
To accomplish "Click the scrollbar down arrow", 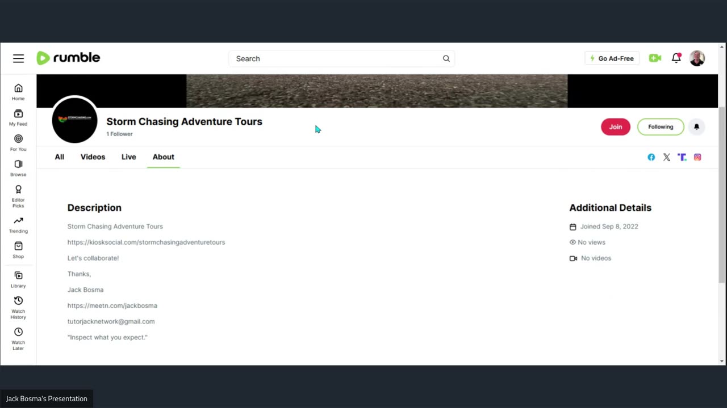I will (x=722, y=361).
